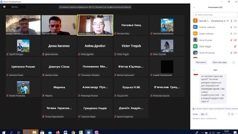Image resolution: width=238 pixels, height=134 pixels.
Task: Click the Дима Ханенко participant tile
Action: [x=59, y=46]
